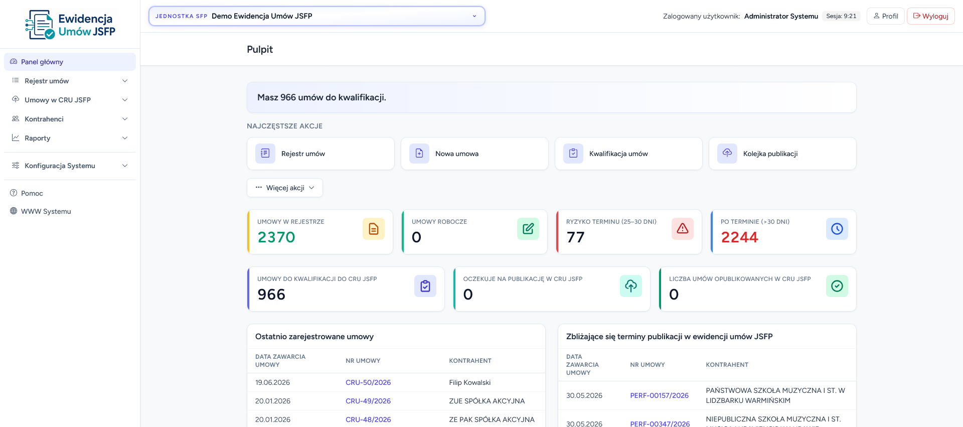Click the blue clock icon in Po terminie card

(x=837, y=229)
